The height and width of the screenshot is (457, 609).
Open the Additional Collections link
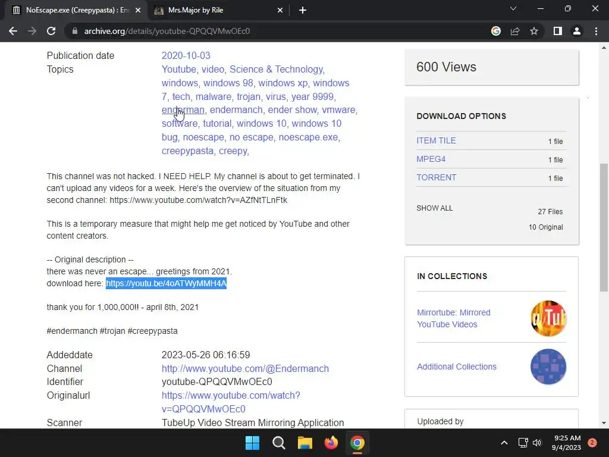click(x=457, y=367)
